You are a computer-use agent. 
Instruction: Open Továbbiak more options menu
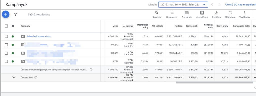pos(244,15)
